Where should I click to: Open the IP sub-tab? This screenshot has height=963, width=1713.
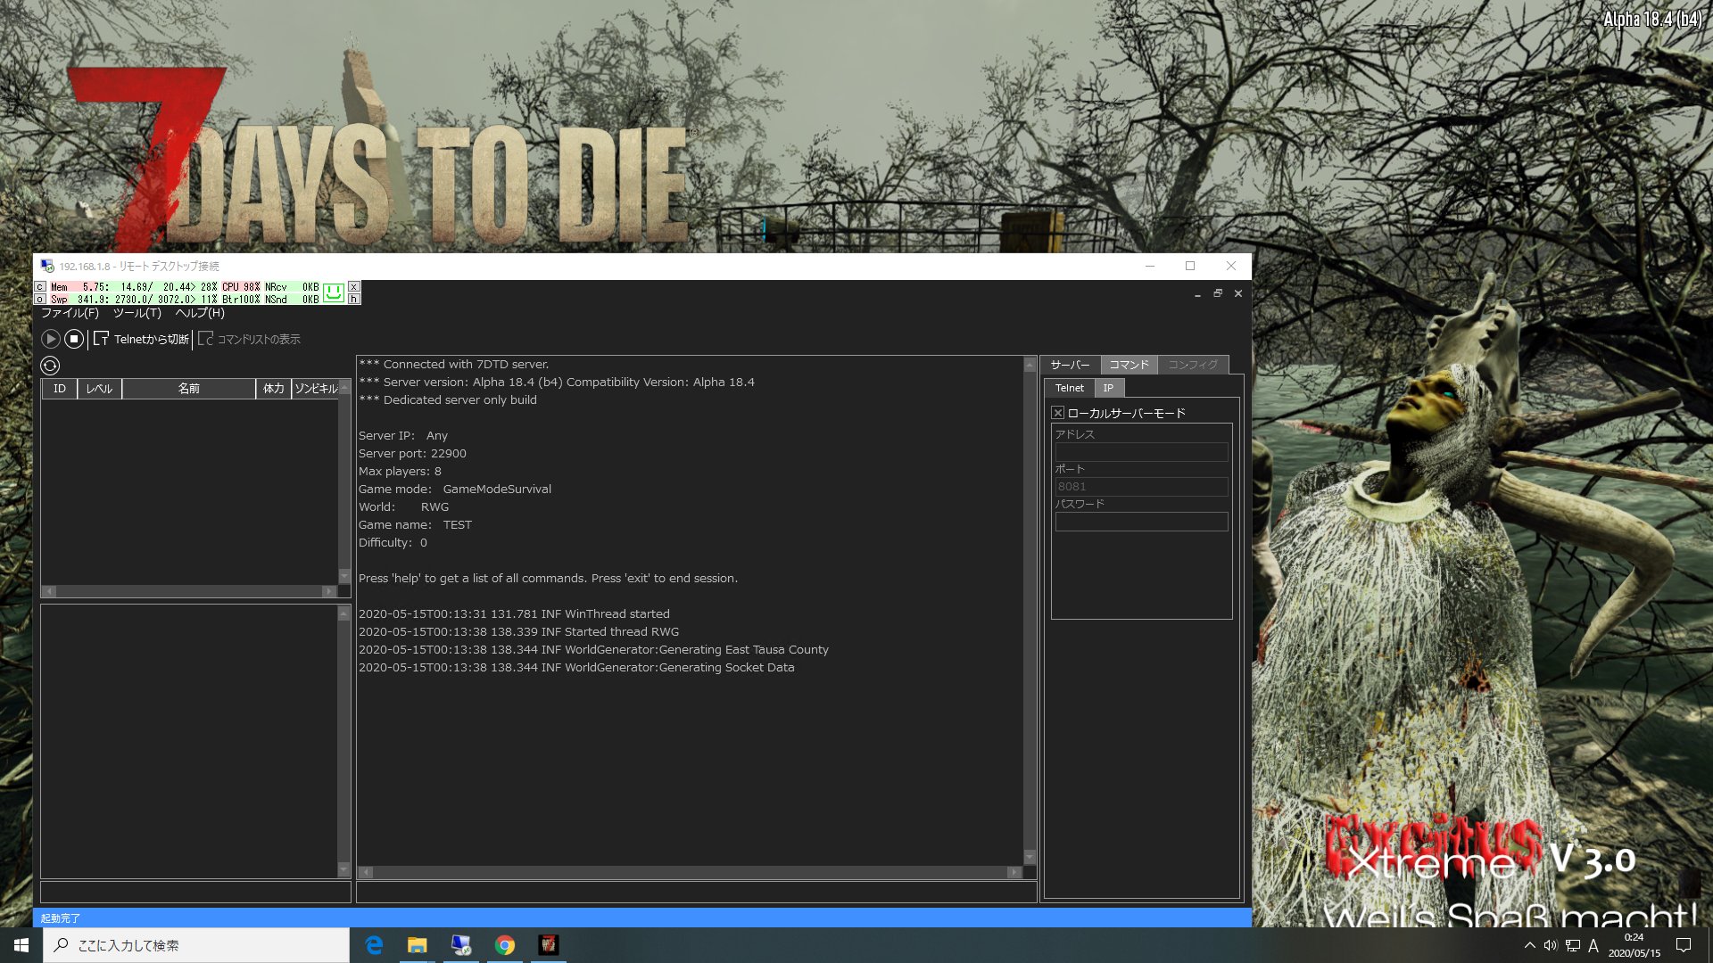1108,388
